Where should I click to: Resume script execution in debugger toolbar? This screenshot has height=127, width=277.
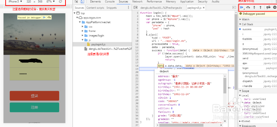pos(242,7)
